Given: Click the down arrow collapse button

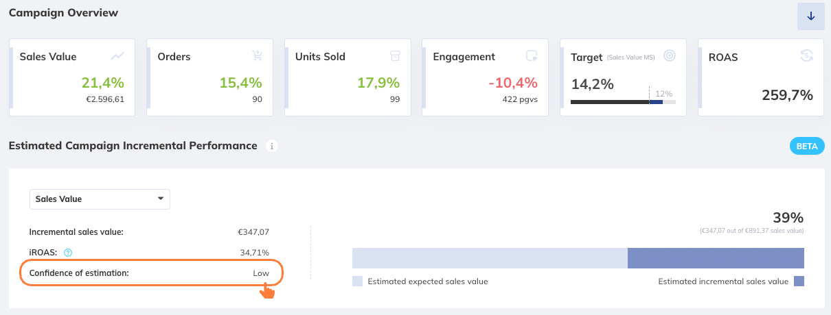Looking at the screenshot, I should click(x=810, y=16).
